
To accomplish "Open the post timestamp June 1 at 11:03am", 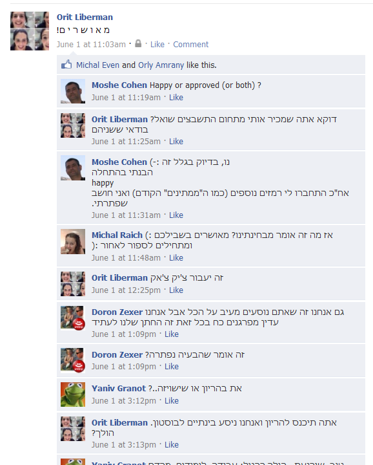I will 91,45.
